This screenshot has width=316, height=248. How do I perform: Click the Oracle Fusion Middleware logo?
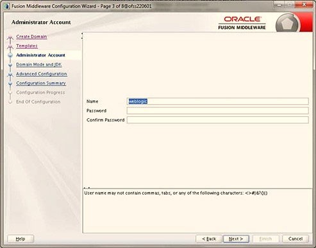(242, 23)
